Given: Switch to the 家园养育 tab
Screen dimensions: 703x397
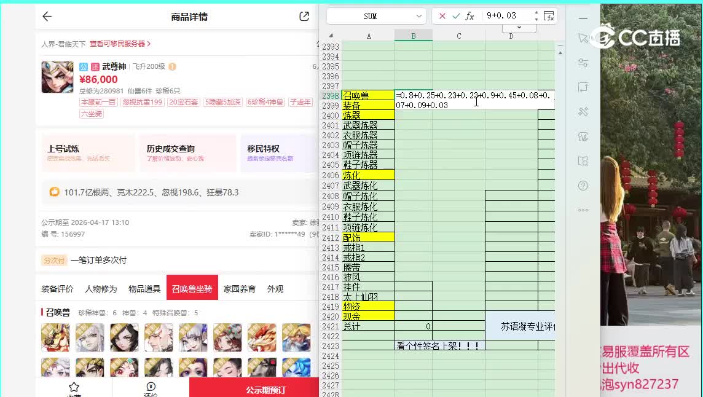Looking at the screenshot, I should tap(239, 289).
